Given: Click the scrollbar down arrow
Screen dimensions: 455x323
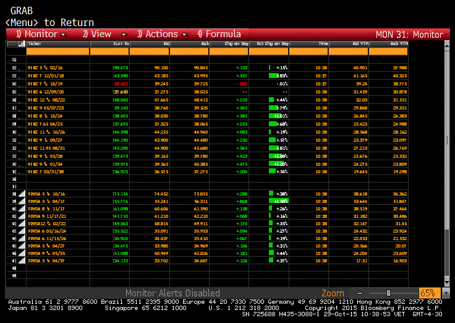Looking at the screenshot, I should click(x=447, y=282).
